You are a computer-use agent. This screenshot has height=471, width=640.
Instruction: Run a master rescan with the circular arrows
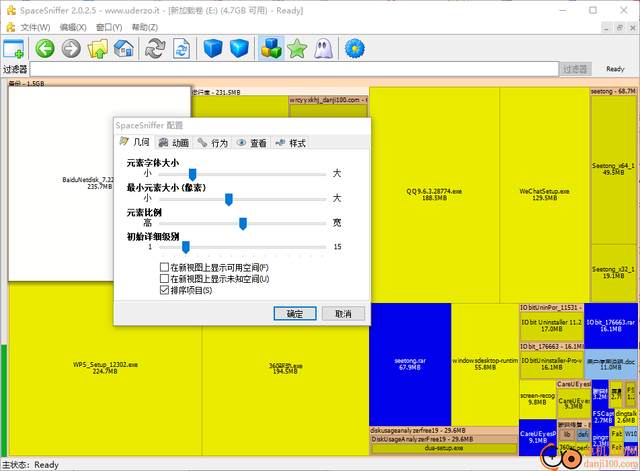coord(155,48)
